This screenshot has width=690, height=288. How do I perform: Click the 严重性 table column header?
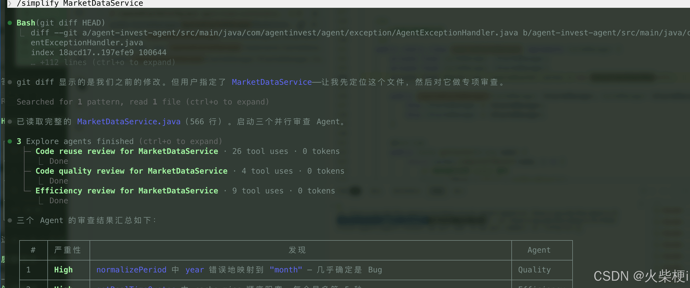pos(67,250)
